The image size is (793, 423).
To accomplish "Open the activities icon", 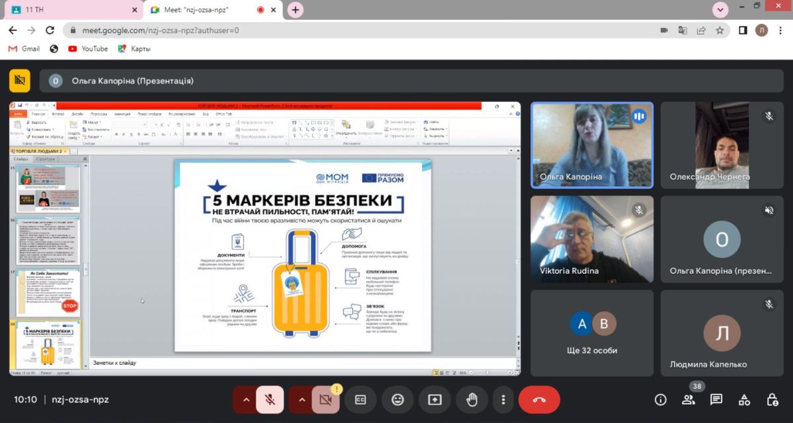I will [744, 400].
